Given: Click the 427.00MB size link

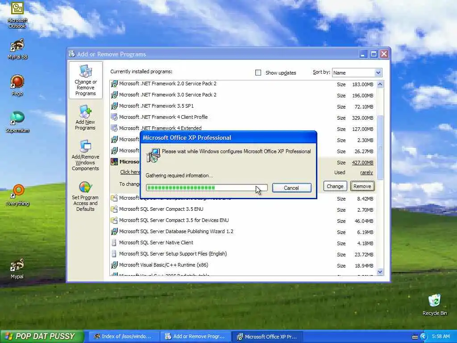Looking at the screenshot, I should click(362, 163).
